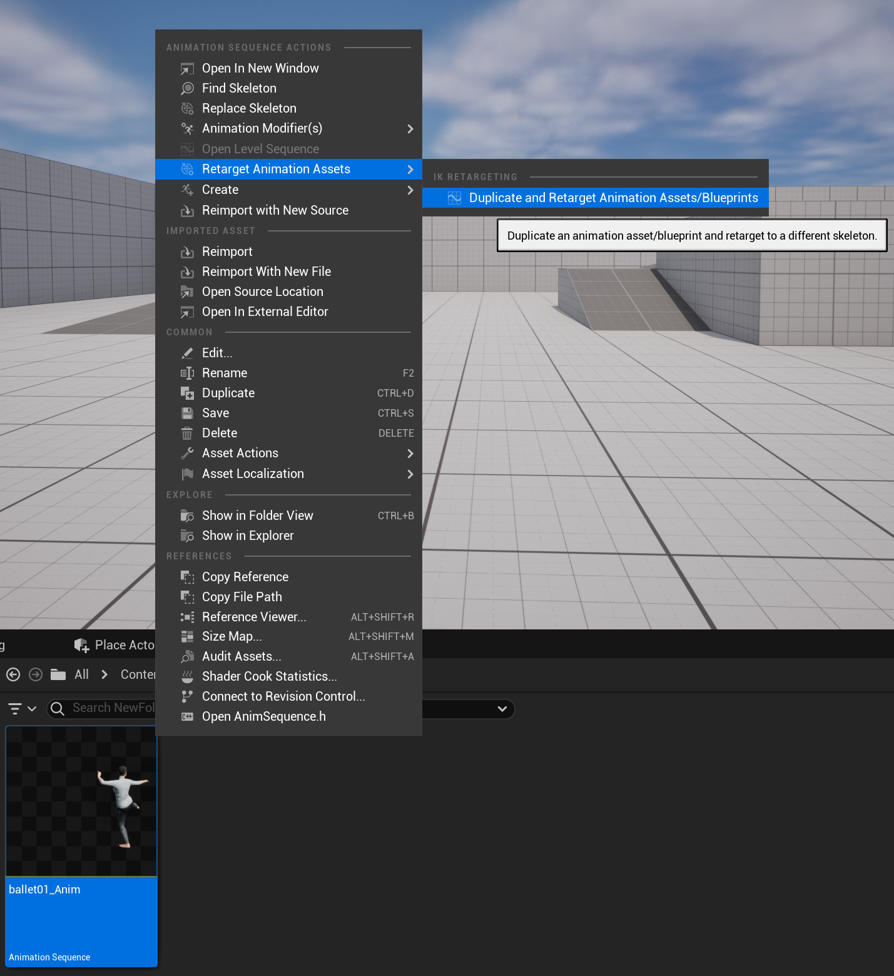Expand the Animation Modifier(s) submenu arrow
Screen dimensions: 894x976
410,129
